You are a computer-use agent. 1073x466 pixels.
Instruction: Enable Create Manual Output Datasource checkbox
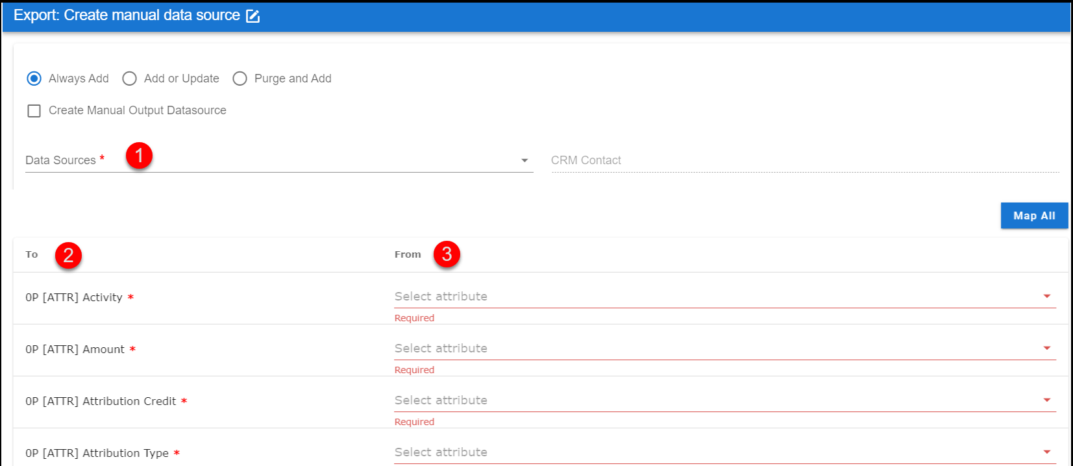(x=34, y=111)
